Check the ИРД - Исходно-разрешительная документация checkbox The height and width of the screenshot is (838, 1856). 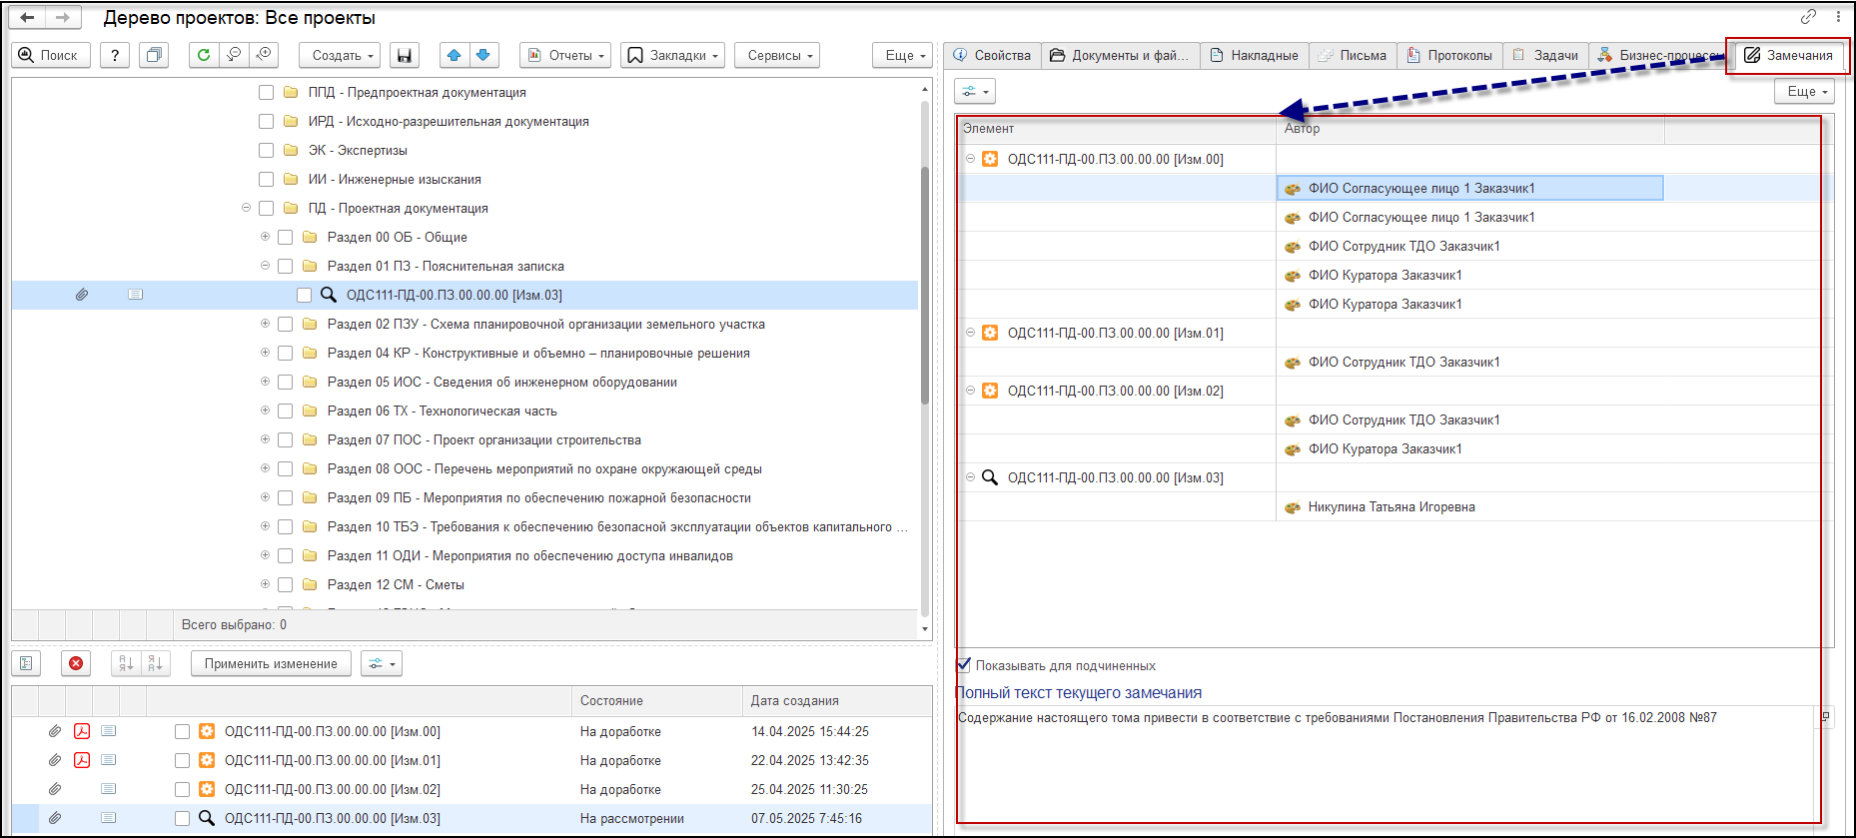click(266, 121)
